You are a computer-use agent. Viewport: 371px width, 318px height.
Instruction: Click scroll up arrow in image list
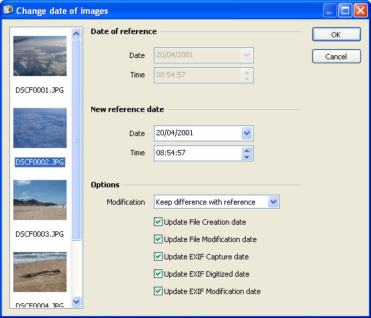[76, 33]
